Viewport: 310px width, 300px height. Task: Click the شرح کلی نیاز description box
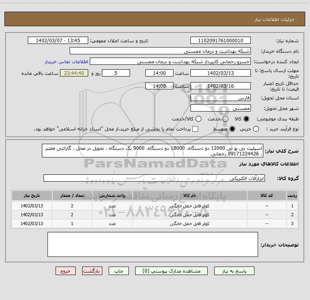pyautogui.click(x=153, y=151)
